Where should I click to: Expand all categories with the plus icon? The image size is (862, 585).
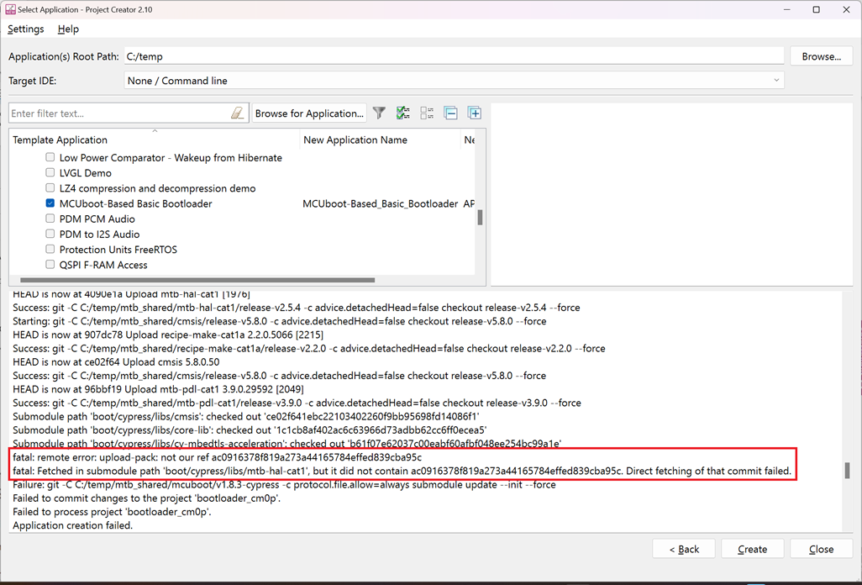475,112
